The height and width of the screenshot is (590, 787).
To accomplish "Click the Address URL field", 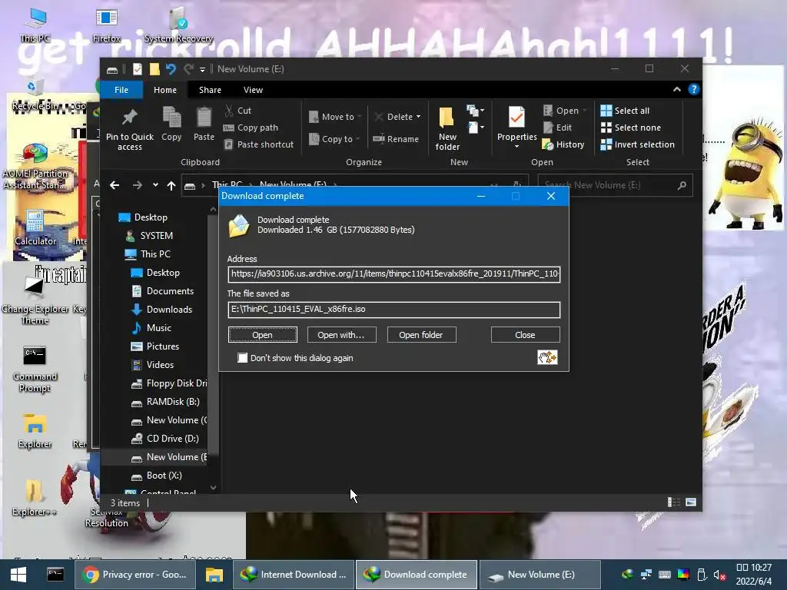I will coord(394,274).
